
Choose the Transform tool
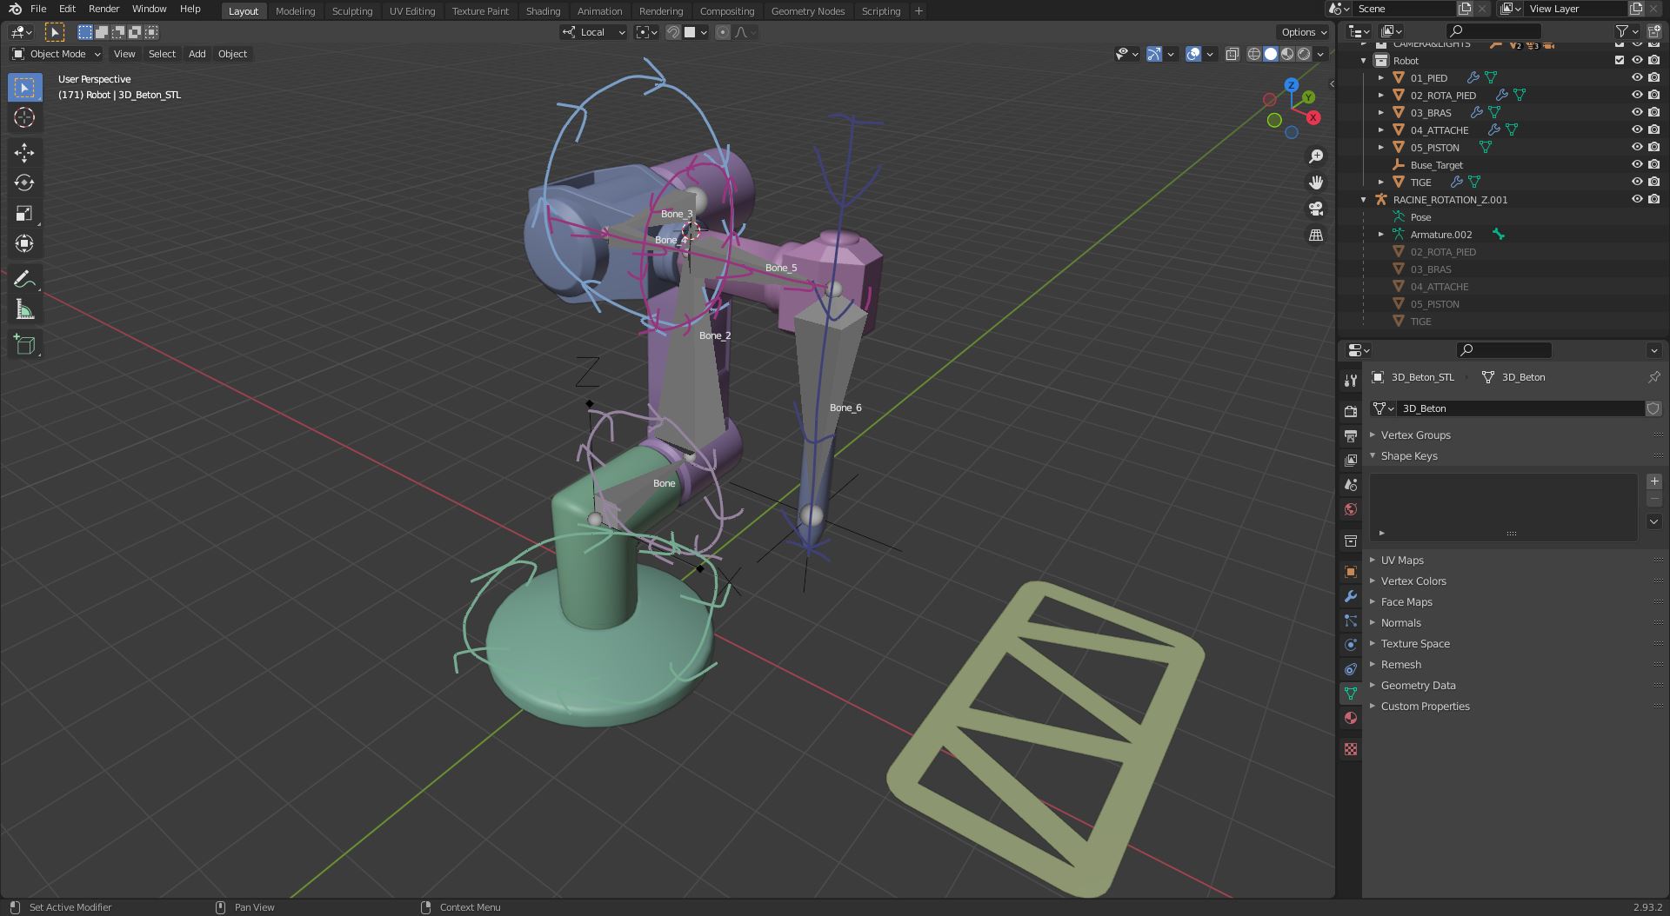[x=24, y=244]
